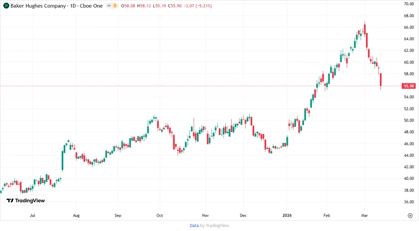This screenshot has height=231, width=419.
Task: Click the 68.00 price axis label
Action: [409, 16]
